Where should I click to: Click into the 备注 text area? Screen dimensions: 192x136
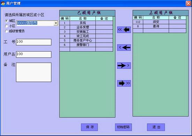pos(34,72)
